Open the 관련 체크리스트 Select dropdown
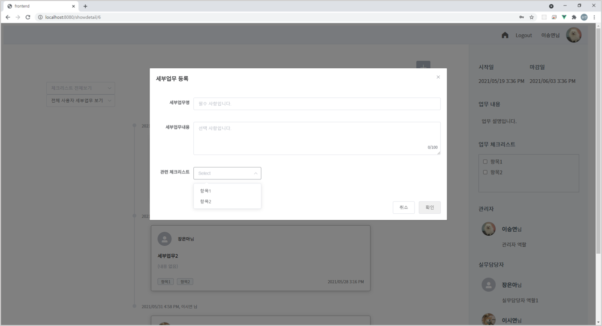This screenshot has width=602, height=326. 227,173
